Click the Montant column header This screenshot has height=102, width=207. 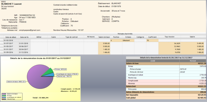click(x=193, y=61)
